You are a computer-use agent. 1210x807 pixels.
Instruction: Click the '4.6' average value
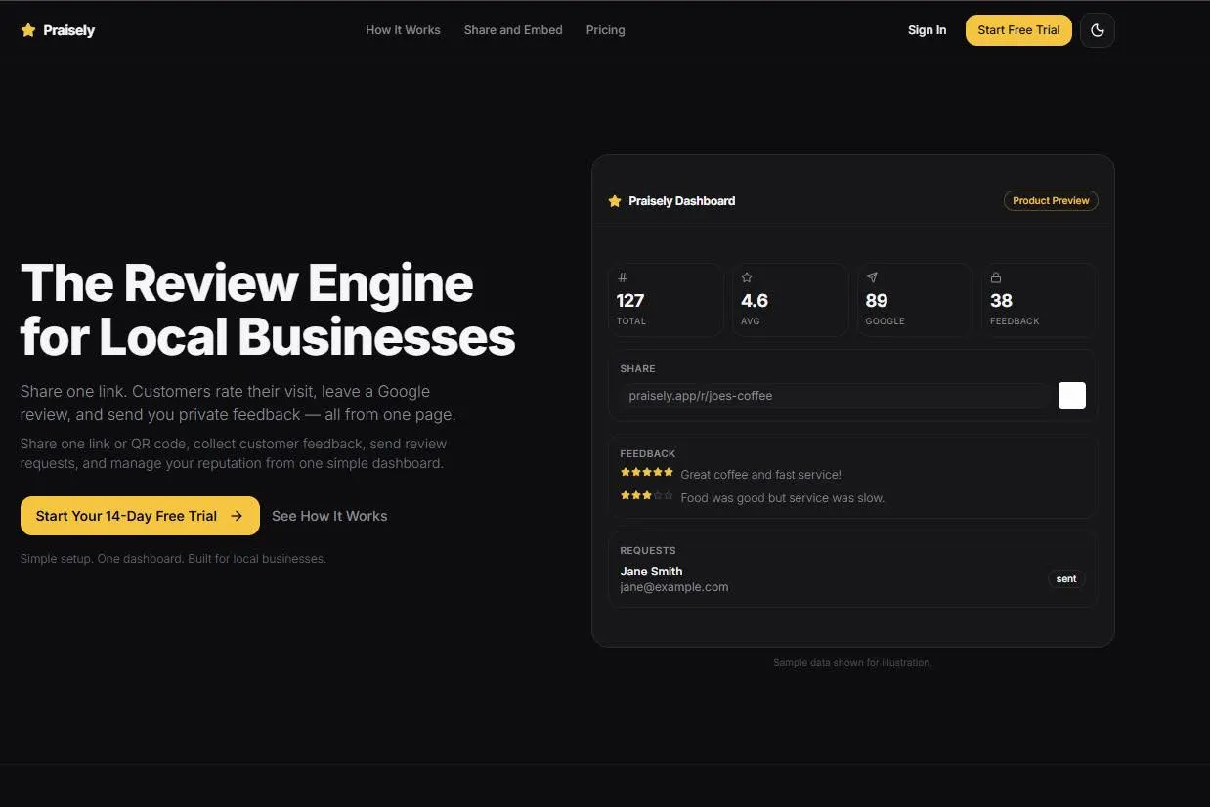pos(755,301)
